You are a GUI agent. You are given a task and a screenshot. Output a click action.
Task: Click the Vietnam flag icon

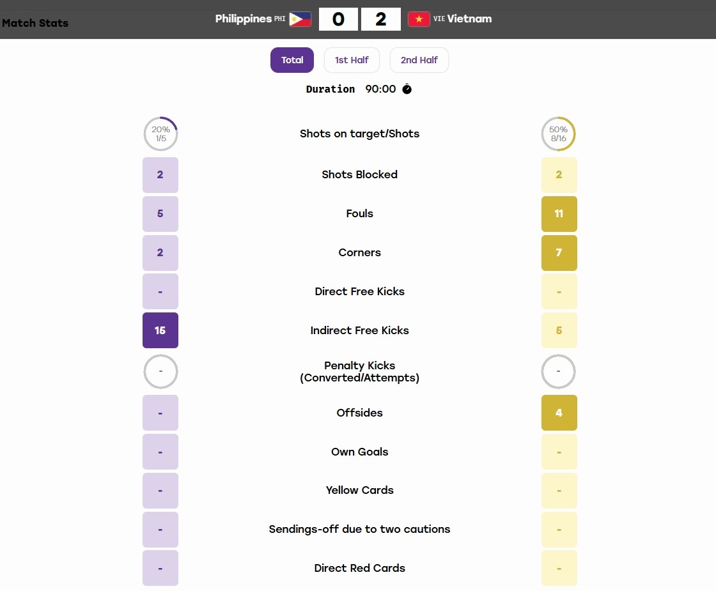(x=419, y=19)
